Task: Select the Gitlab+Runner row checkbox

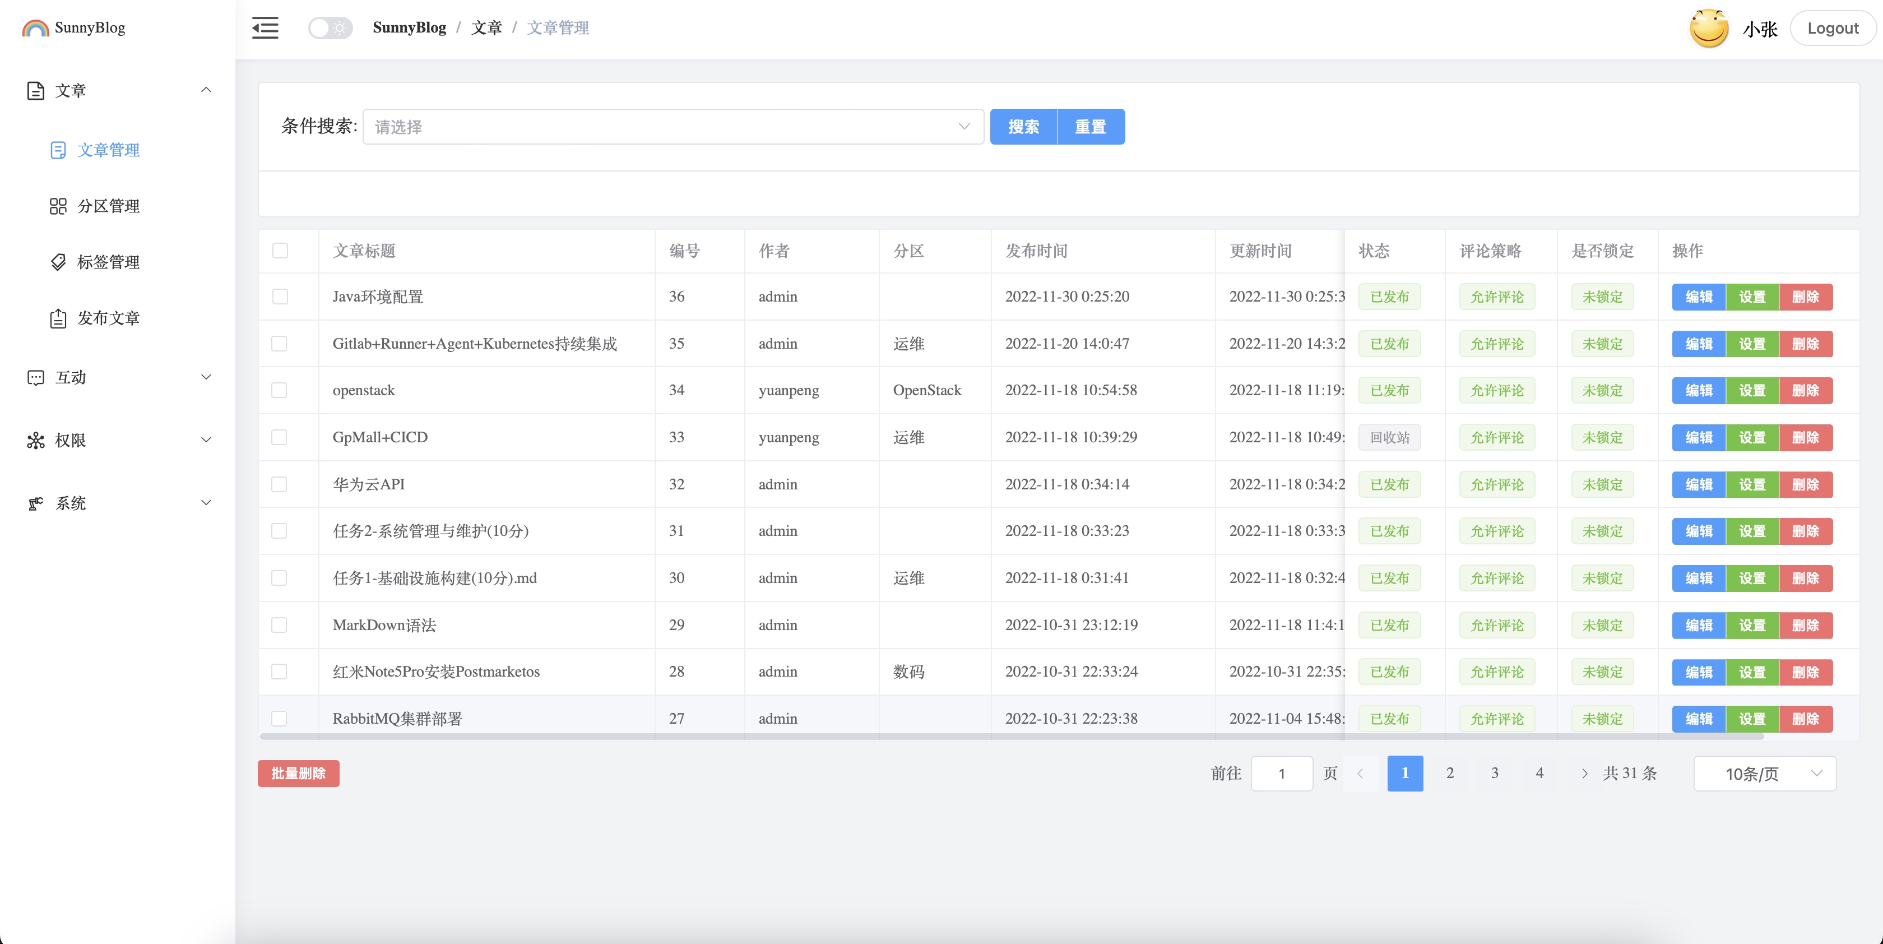Action: pyautogui.click(x=280, y=344)
